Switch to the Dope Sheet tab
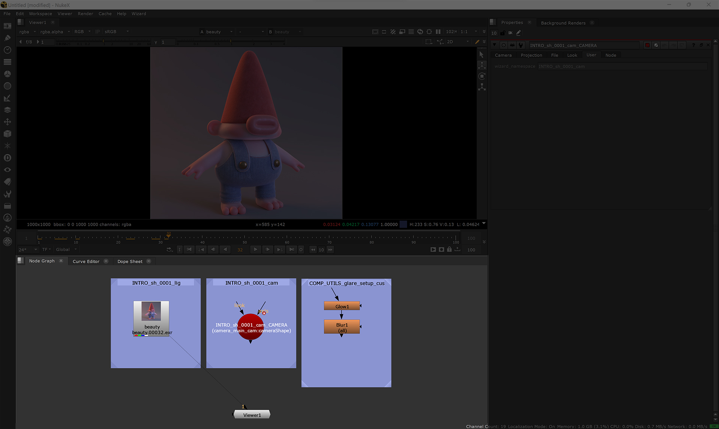719x429 pixels. [130, 261]
